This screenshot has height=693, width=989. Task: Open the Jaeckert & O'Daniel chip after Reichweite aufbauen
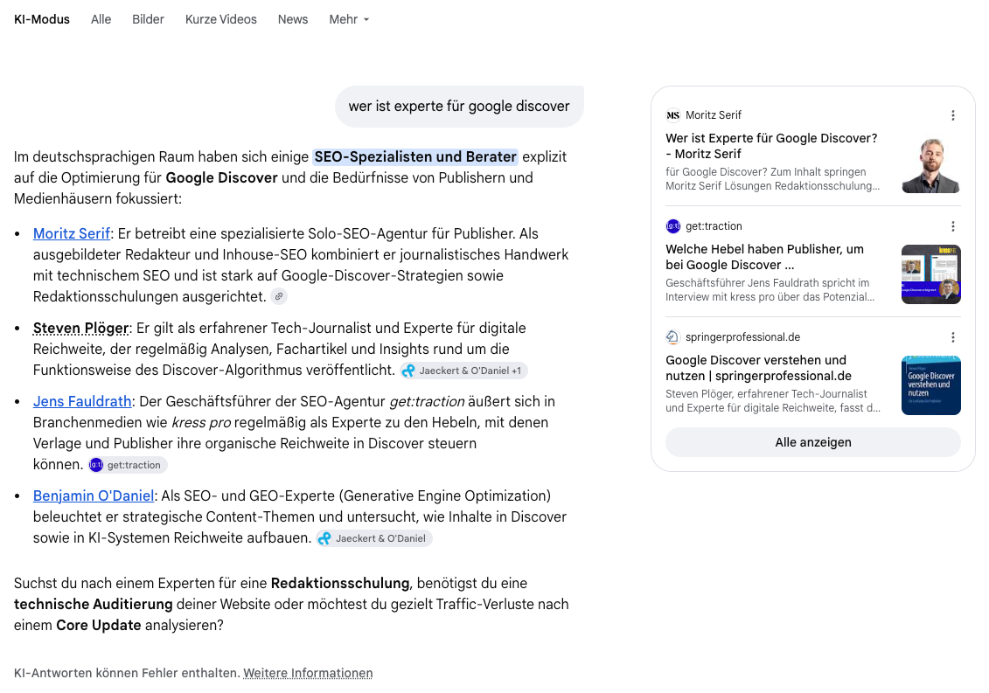click(374, 538)
